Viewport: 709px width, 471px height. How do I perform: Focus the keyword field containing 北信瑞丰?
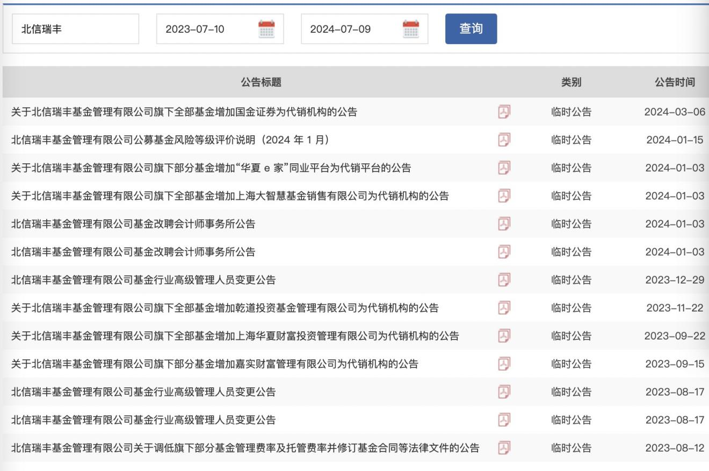(75, 29)
